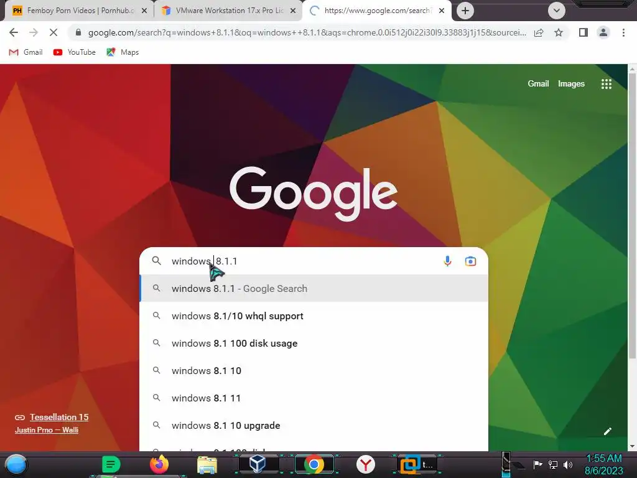Screen dimensions: 637x478
Task: Switch to Chrome on the taskbar
Action: [314, 464]
